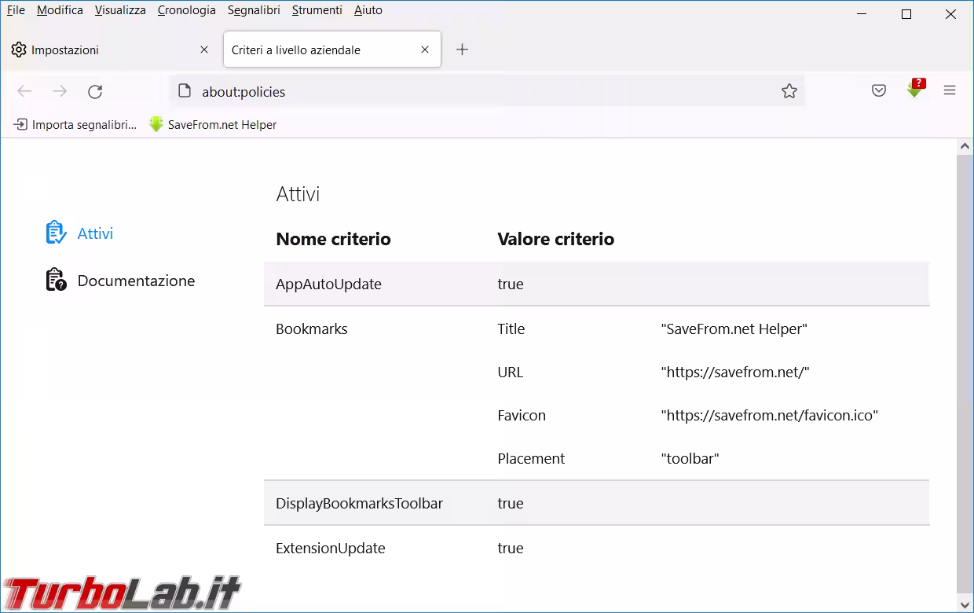The height and width of the screenshot is (613, 974).
Task: Open the Strumenti menu
Action: [x=317, y=10]
